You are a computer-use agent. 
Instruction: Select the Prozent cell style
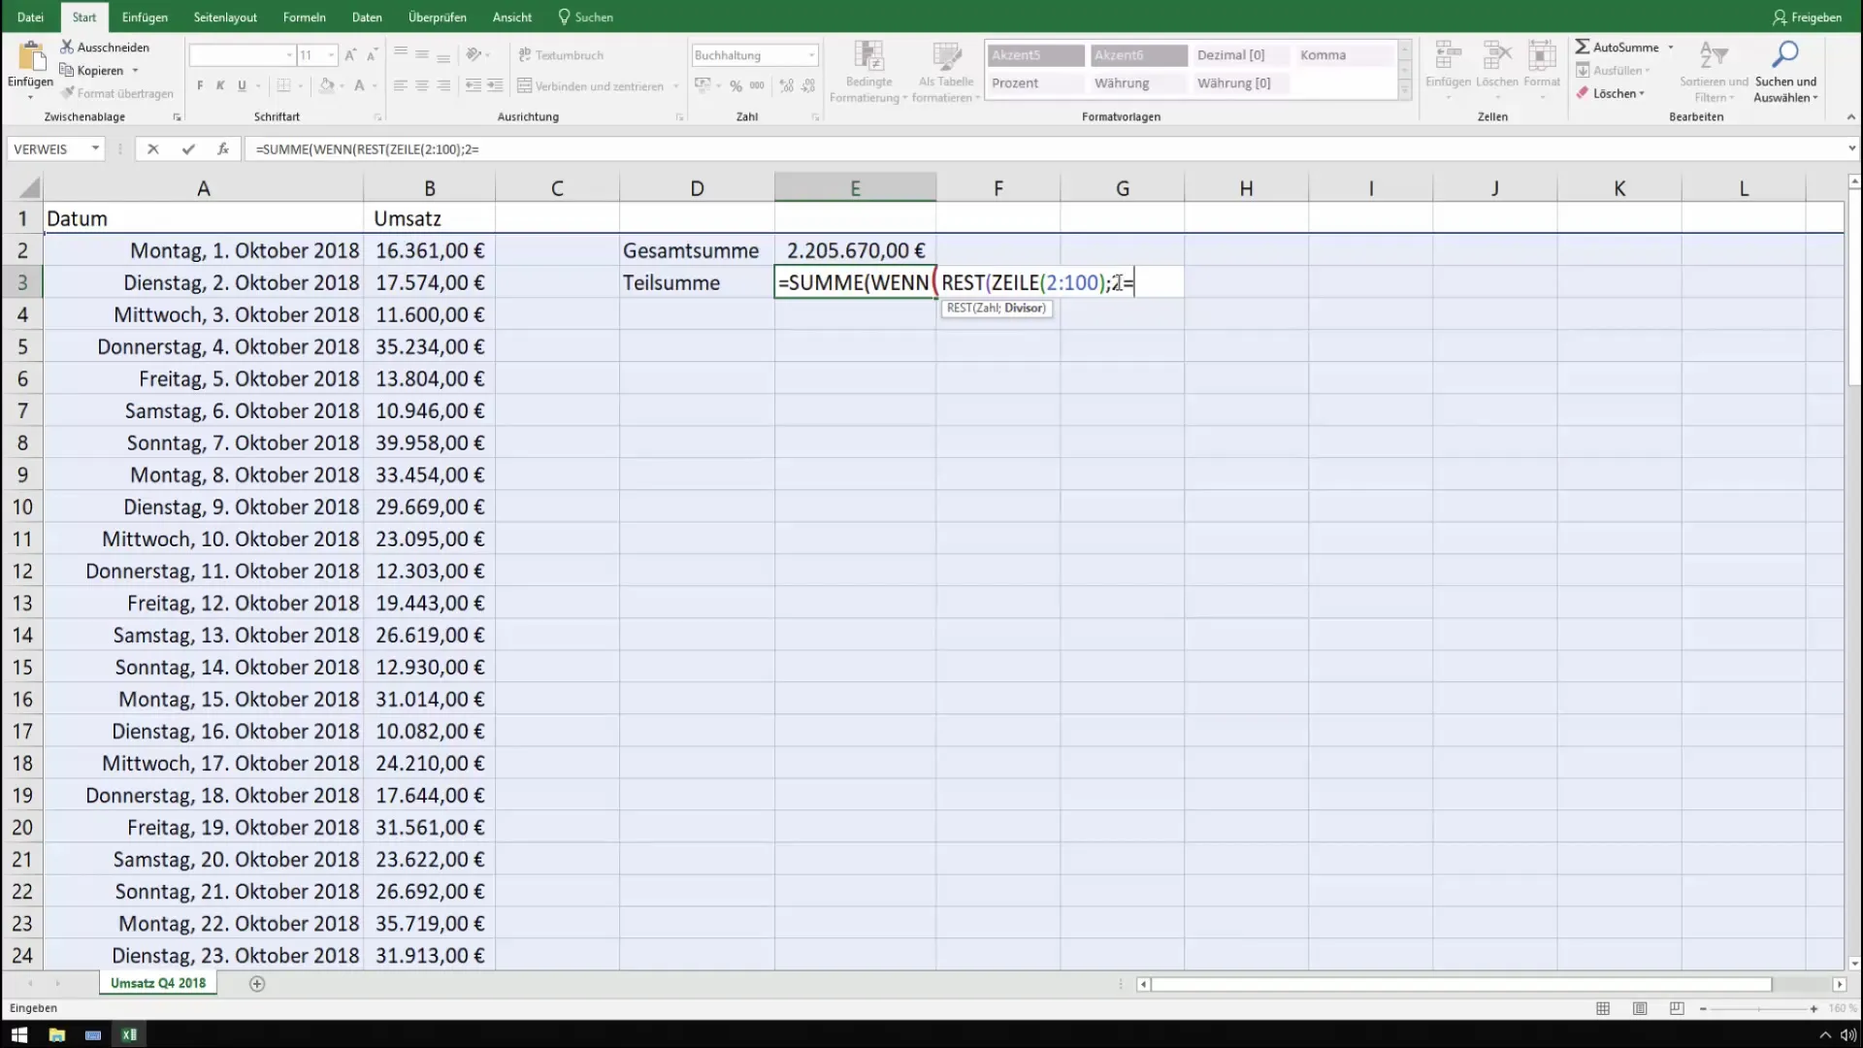tap(1035, 83)
